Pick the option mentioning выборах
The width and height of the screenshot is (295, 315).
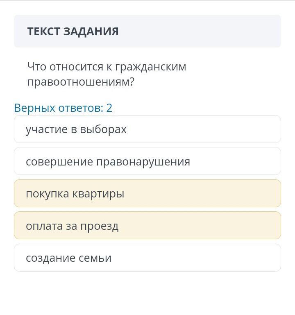pos(147,129)
